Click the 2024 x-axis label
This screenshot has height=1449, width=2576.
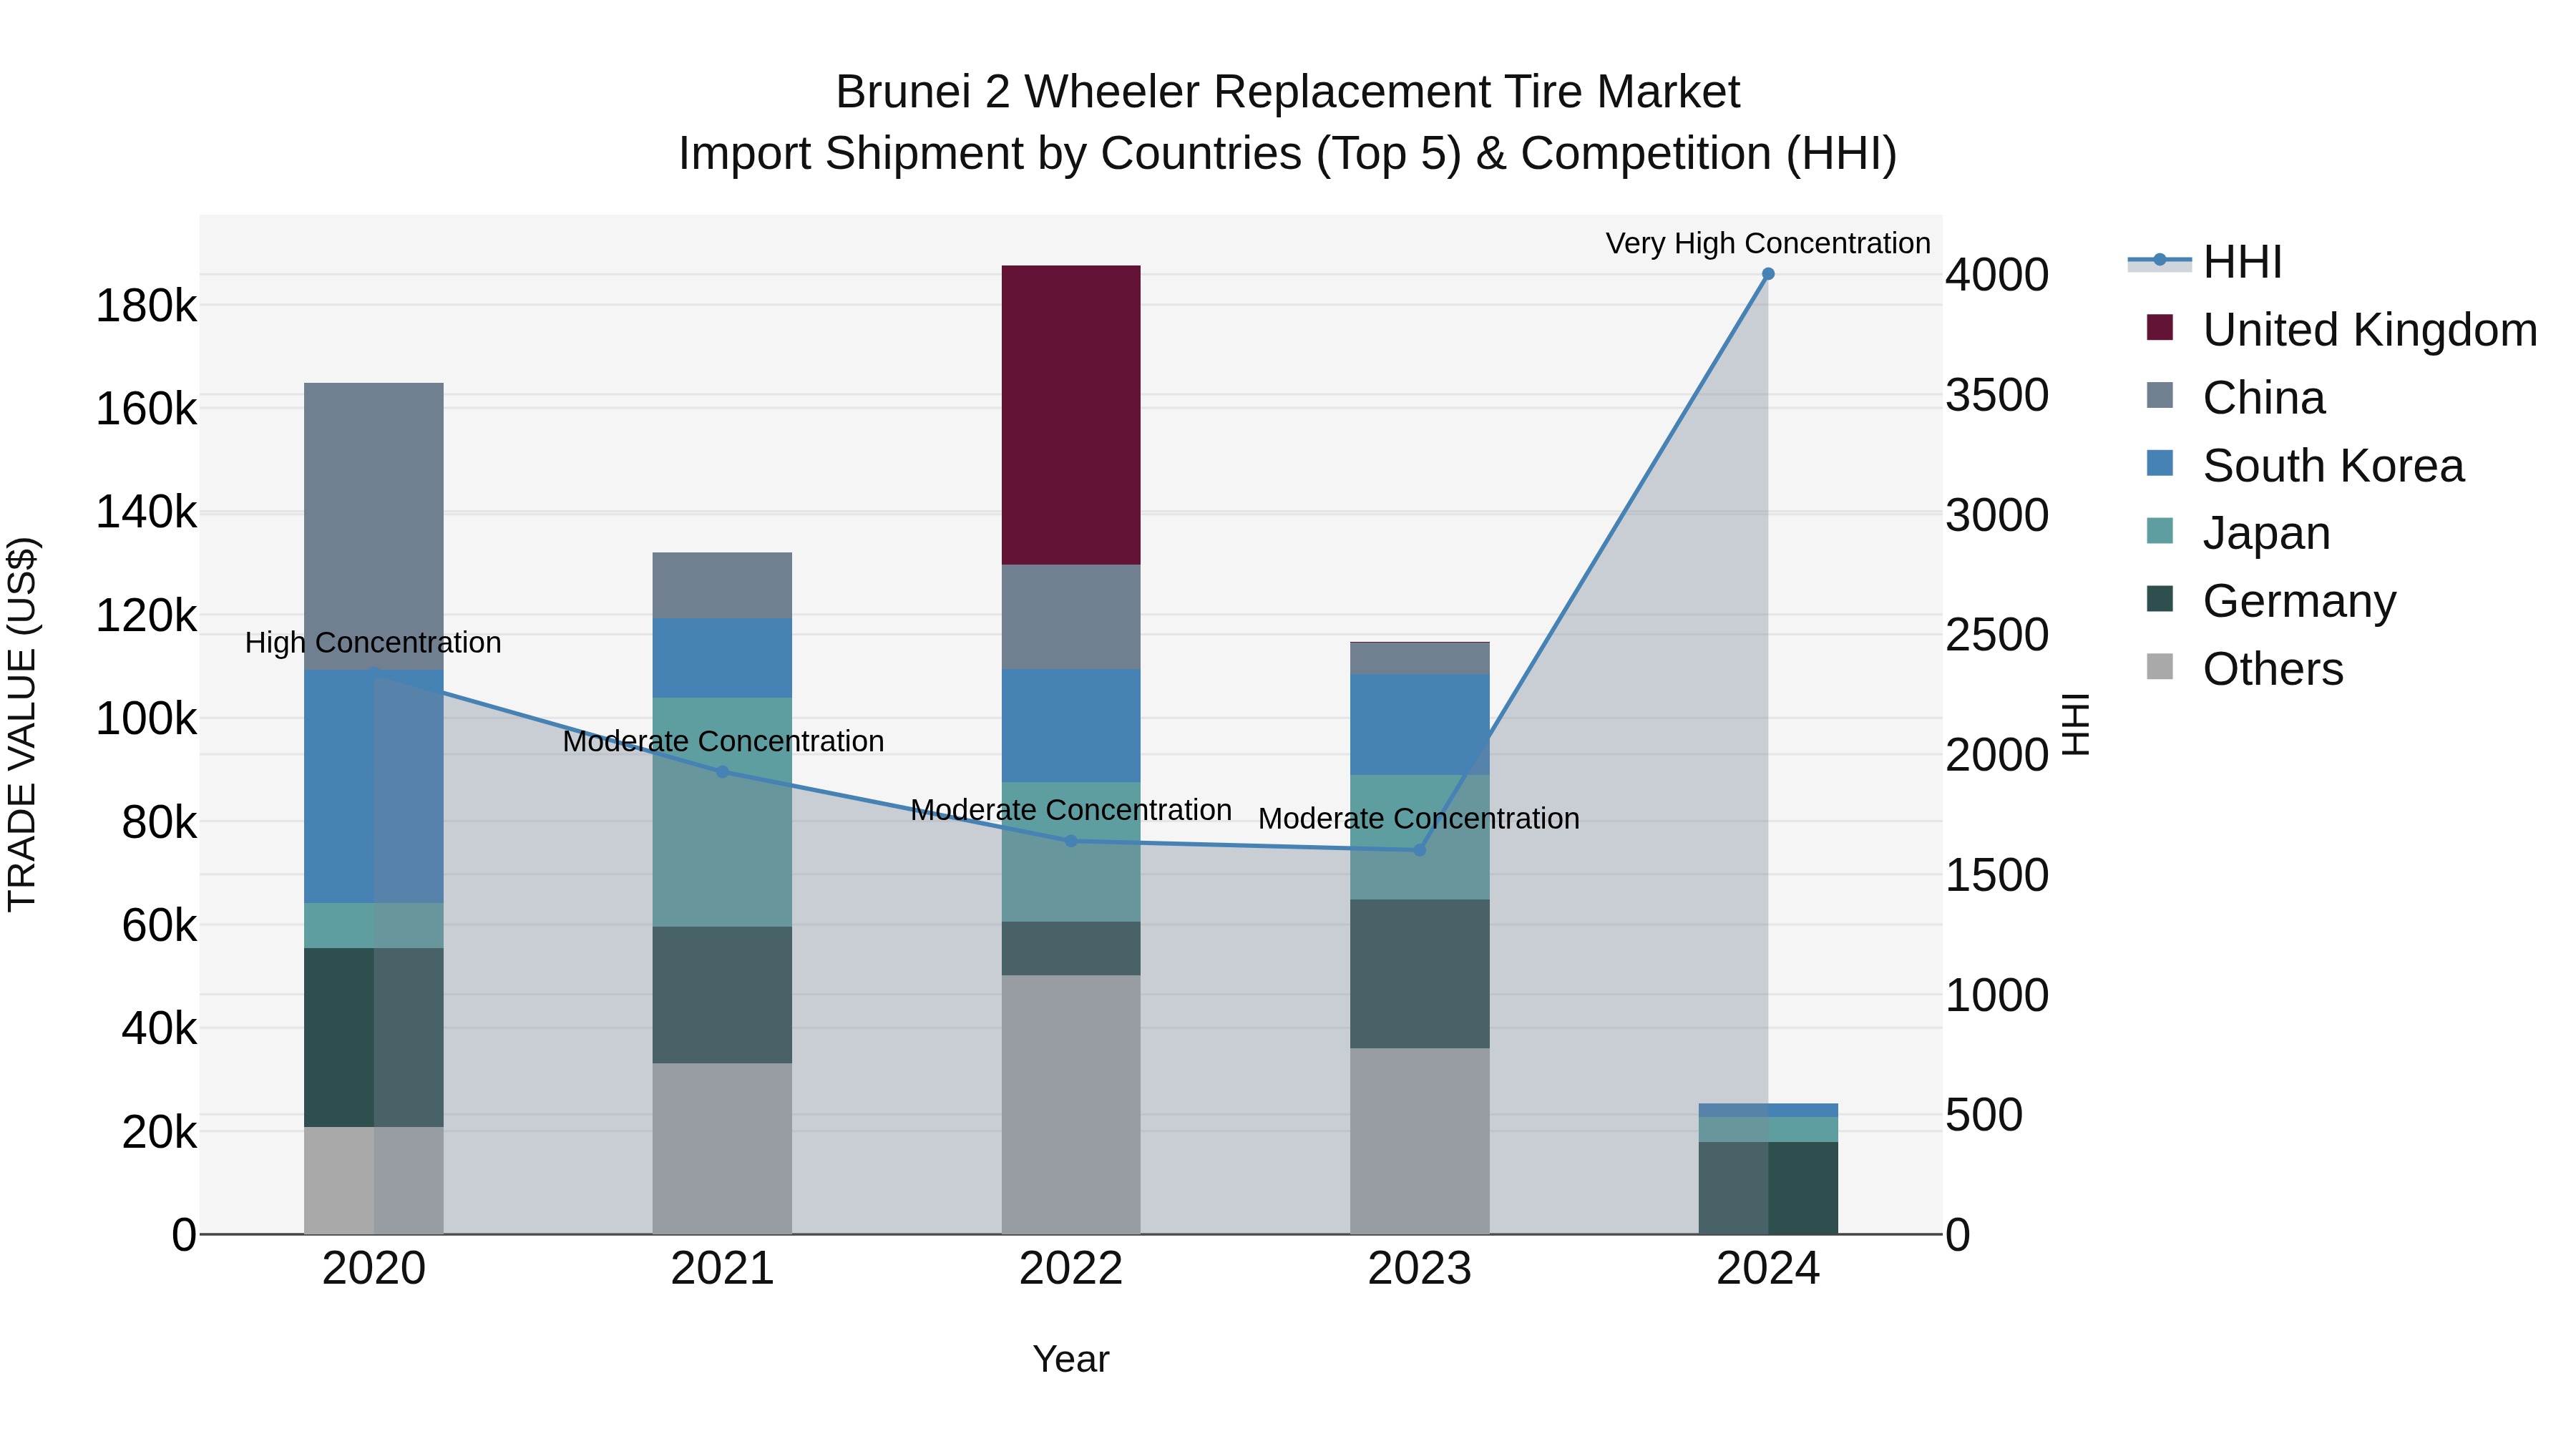pyautogui.click(x=1768, y=1269)
